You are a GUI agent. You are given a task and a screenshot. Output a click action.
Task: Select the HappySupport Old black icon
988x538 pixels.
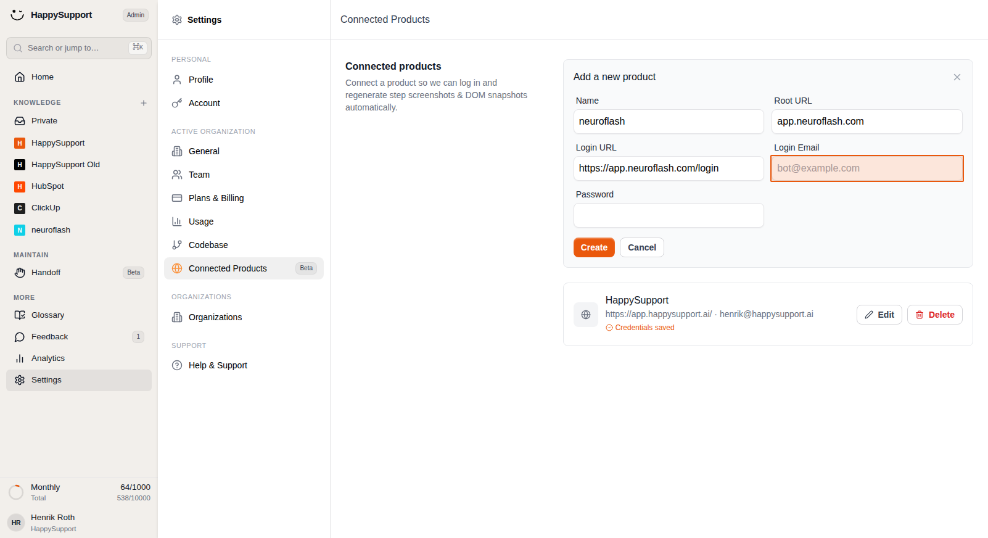click(x=20, y=165)
